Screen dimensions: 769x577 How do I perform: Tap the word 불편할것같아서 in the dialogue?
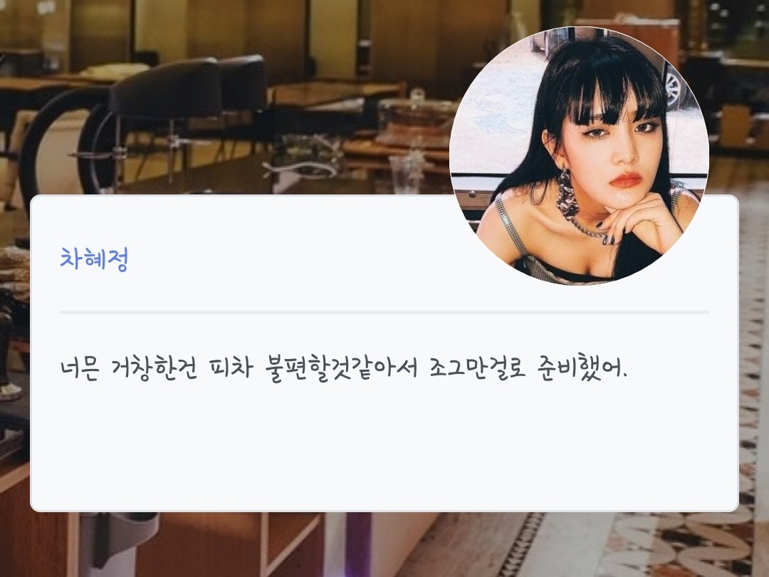point(340,368)
